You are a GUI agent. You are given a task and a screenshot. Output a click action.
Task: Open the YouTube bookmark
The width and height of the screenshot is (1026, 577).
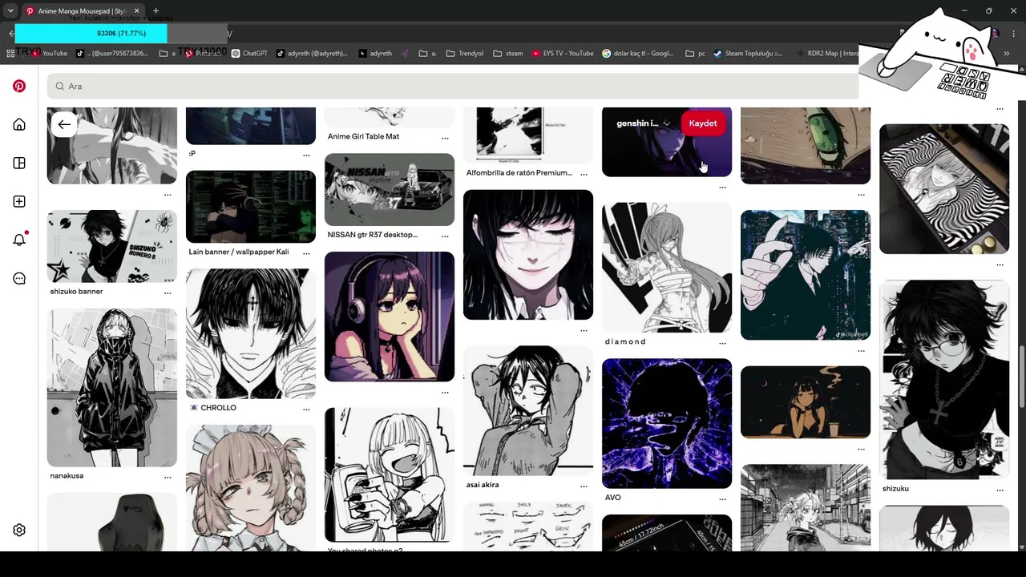[49, 54]
